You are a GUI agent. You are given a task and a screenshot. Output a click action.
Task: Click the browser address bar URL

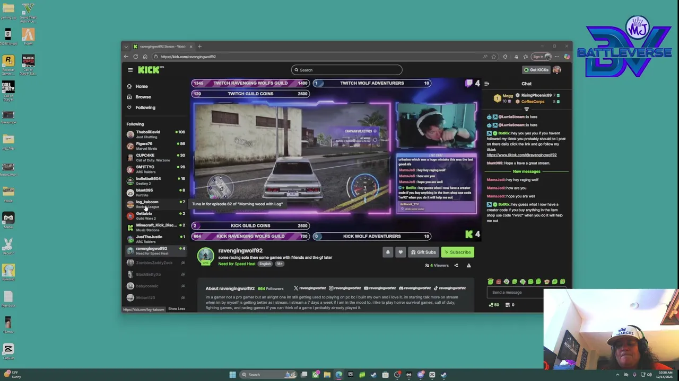188,57
